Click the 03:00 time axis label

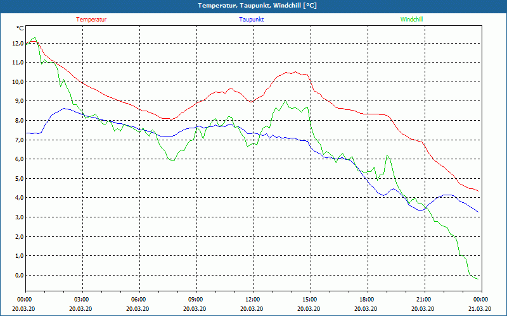pyautogui.click(x=82, y=300)
